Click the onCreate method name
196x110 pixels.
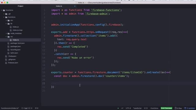tap(153, 72)
